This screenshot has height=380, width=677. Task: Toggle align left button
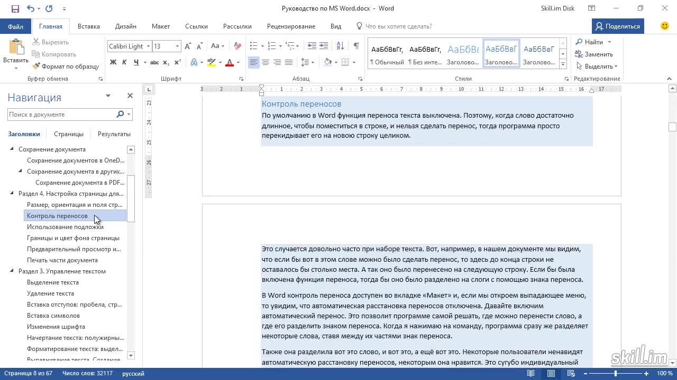point(254,62)
